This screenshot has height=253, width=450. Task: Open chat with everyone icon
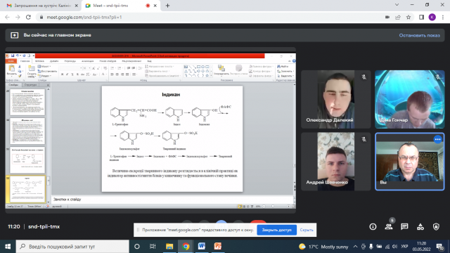tap(404, 226)
